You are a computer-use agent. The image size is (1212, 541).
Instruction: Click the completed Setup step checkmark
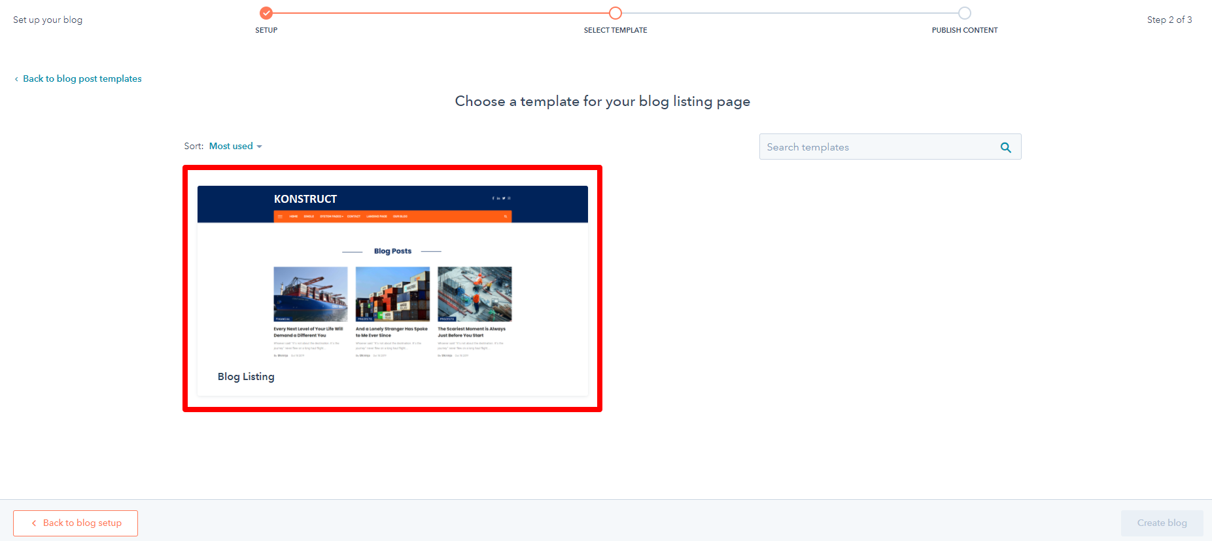[266, 13]
